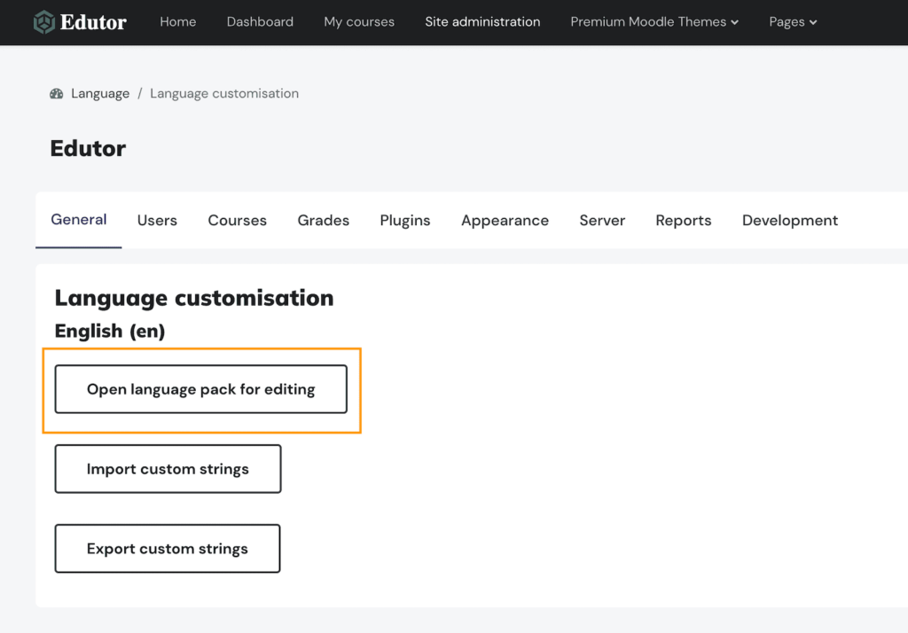
Task: Open the Premium Moodle Themes dropdown
Action: pyautogui.click(x=654, y=21)
